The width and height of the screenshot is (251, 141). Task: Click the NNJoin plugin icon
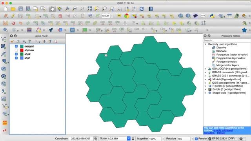click(x=5, y=123)
